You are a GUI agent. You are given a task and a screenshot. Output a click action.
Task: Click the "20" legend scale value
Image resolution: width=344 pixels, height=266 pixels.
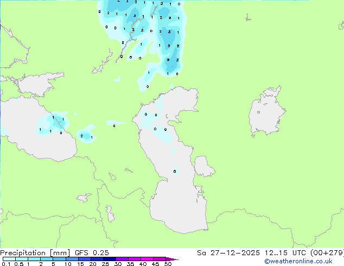click(93, 264)
